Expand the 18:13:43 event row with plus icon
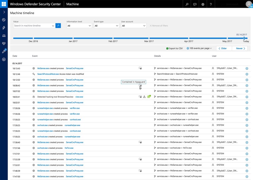 tap(247, 68)
